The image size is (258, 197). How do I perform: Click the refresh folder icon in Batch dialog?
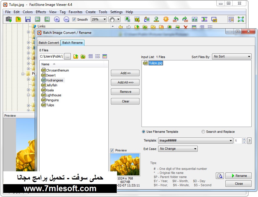click(x=83, y=56)
